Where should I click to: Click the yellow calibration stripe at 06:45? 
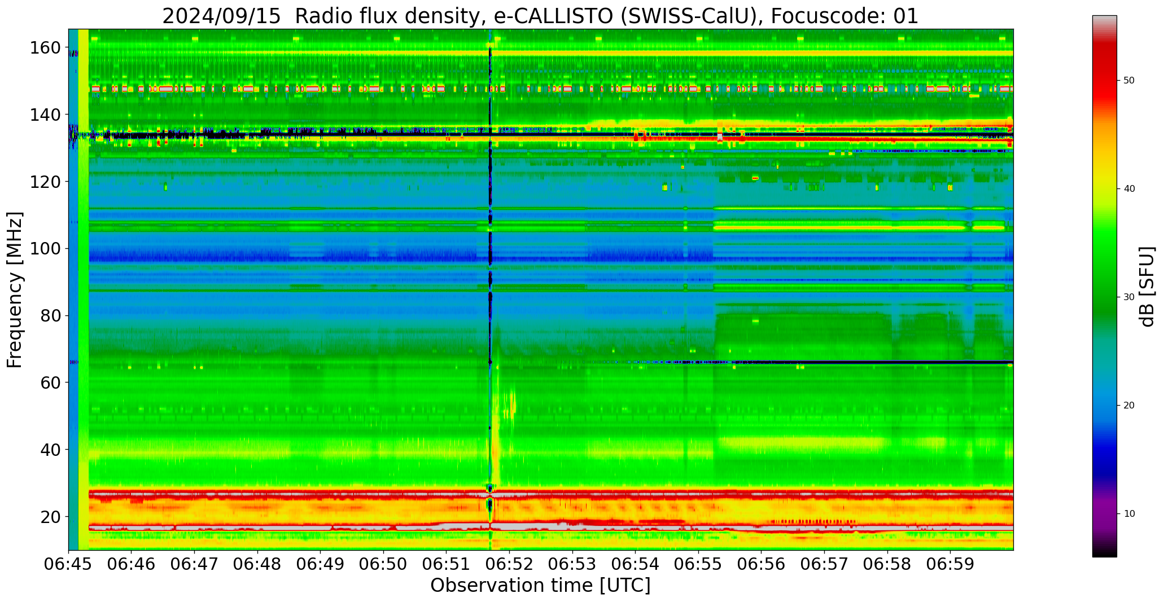point(83,289)
